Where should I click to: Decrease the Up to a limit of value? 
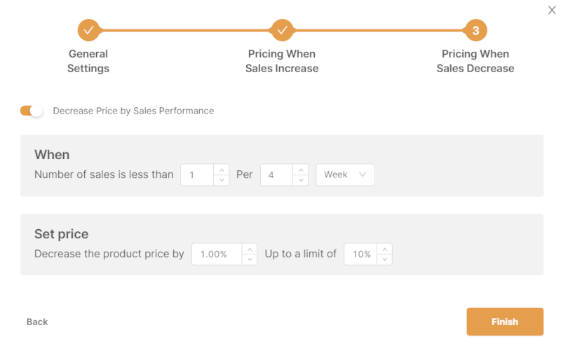pyautogui.click(x=385, y=259)
